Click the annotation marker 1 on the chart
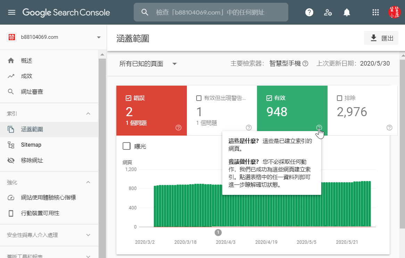The image size is (405, 258). click(x=218, y=232)
